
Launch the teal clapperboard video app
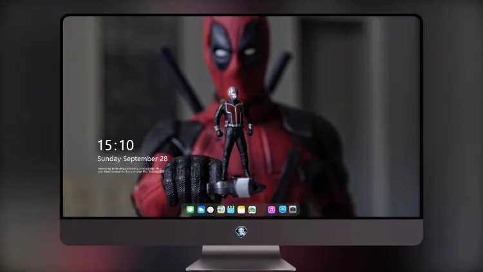(231, 209)
